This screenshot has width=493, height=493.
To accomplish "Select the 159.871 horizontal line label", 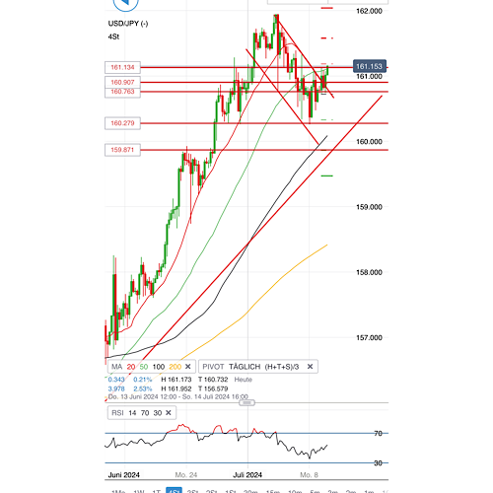I will click(122, 150).
